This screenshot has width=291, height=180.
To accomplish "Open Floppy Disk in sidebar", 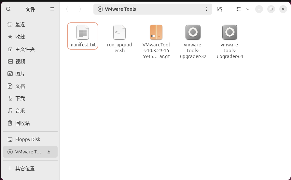I will tap(30, 139).
